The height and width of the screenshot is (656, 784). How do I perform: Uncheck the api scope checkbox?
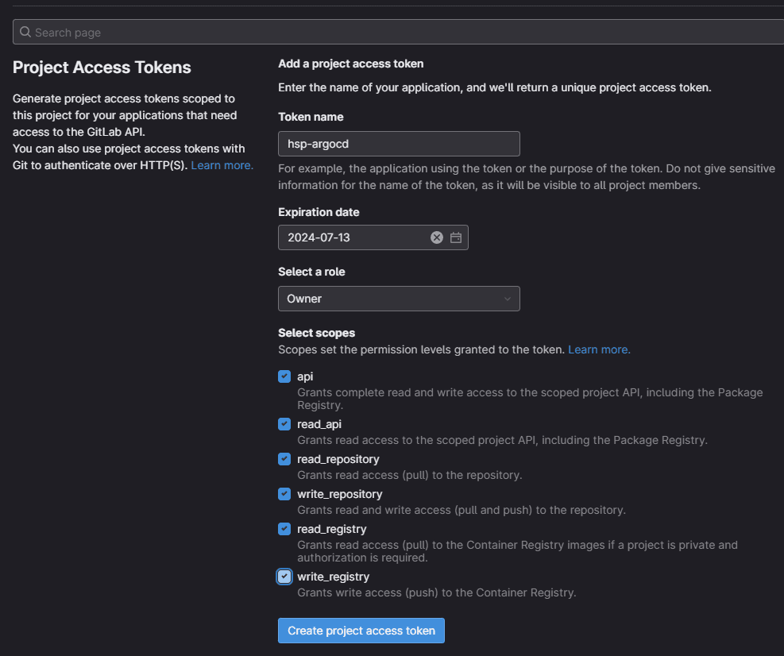284,376
